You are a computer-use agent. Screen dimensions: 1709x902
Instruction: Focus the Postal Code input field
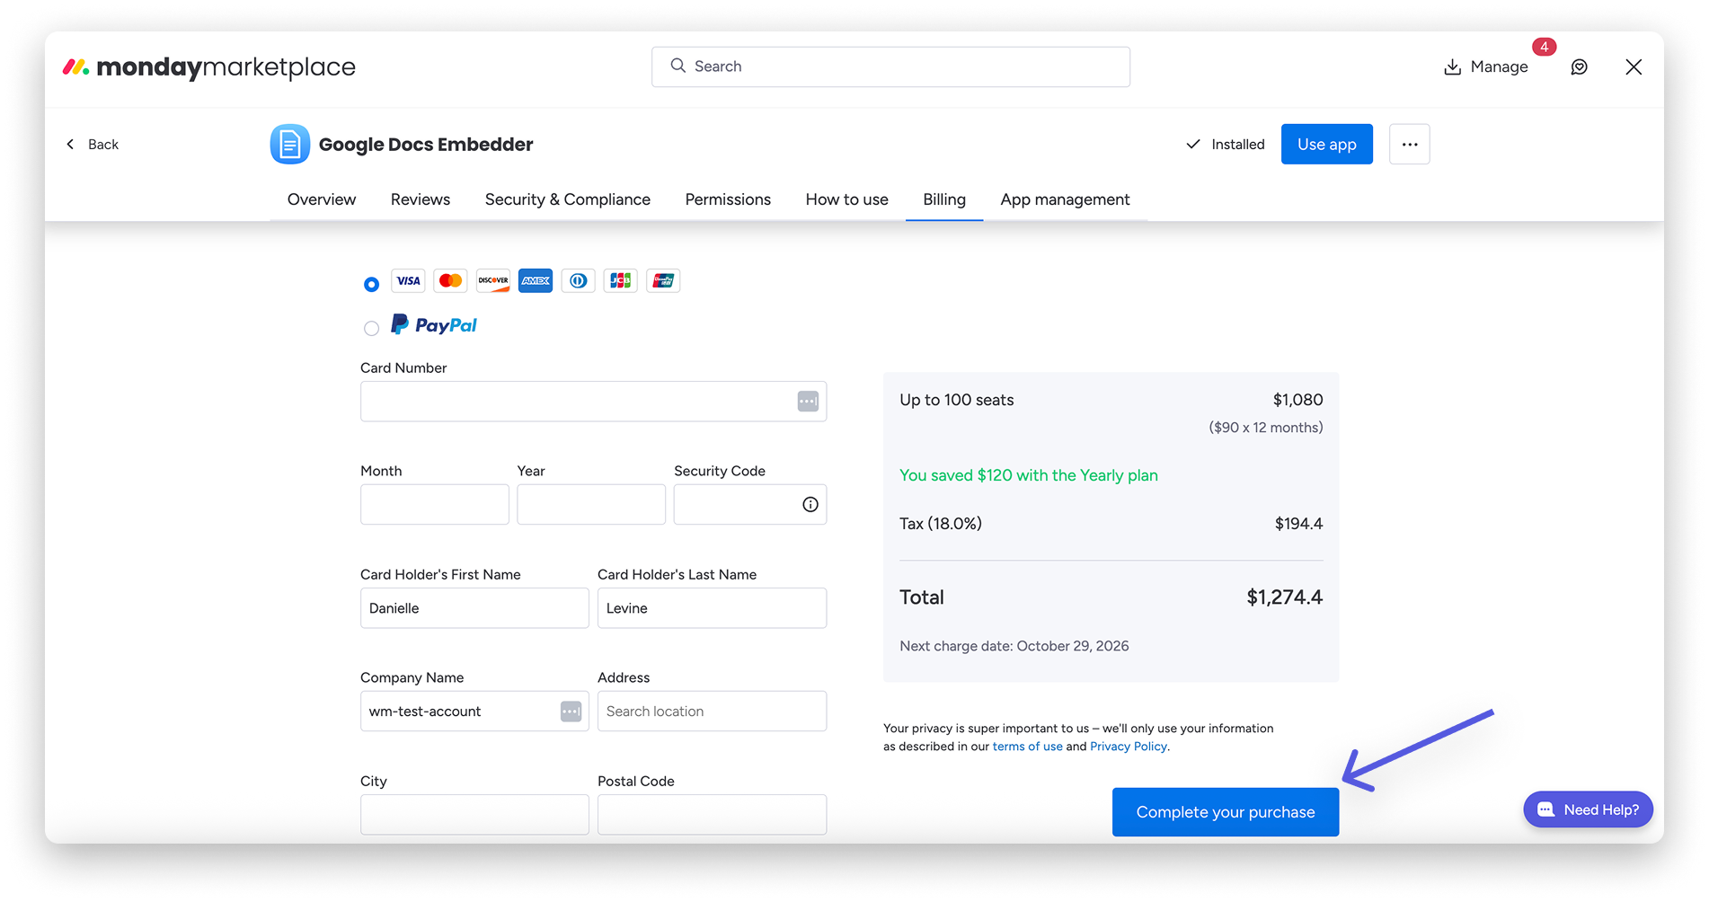click(712, 815)
